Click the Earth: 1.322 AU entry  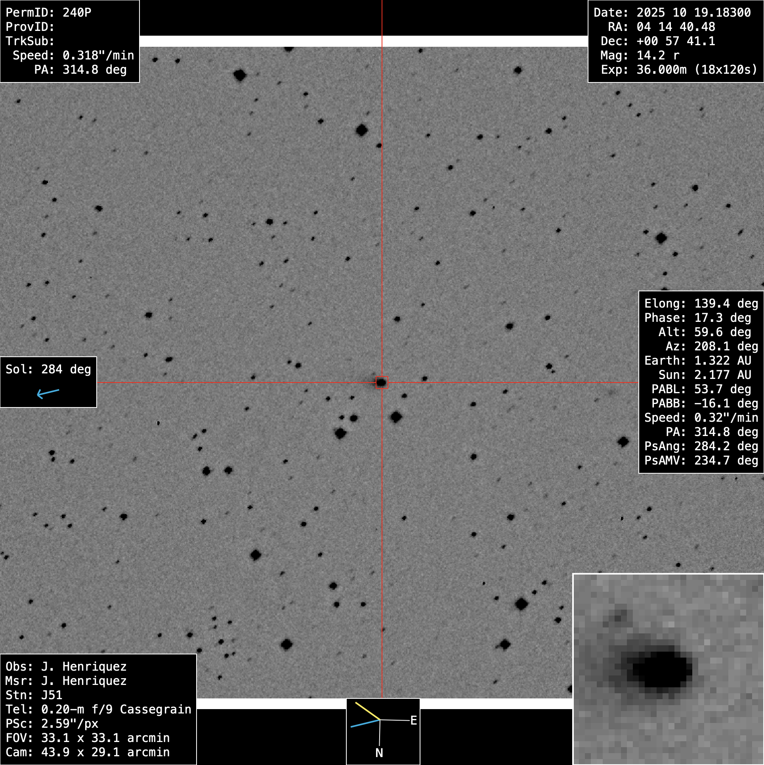pos(697,361)
